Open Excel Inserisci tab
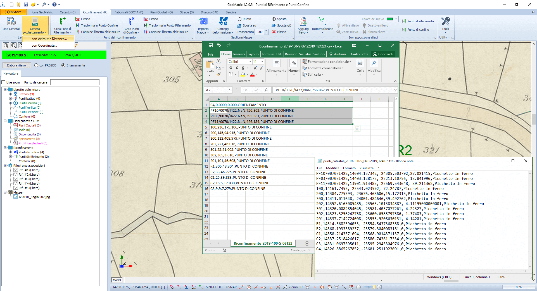The height and width of the screenshot is (291, 537). (239, 54)
